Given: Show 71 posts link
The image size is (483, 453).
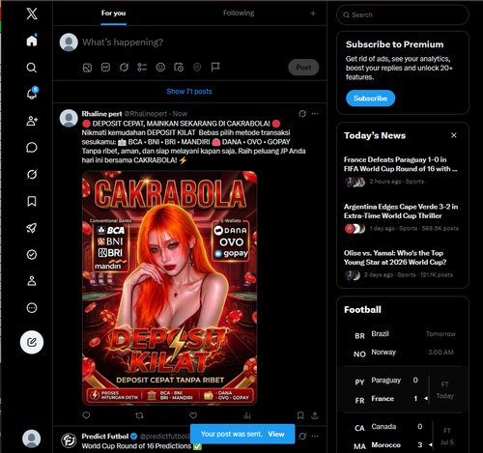Looking at the screenshot, I should [189, 92].
